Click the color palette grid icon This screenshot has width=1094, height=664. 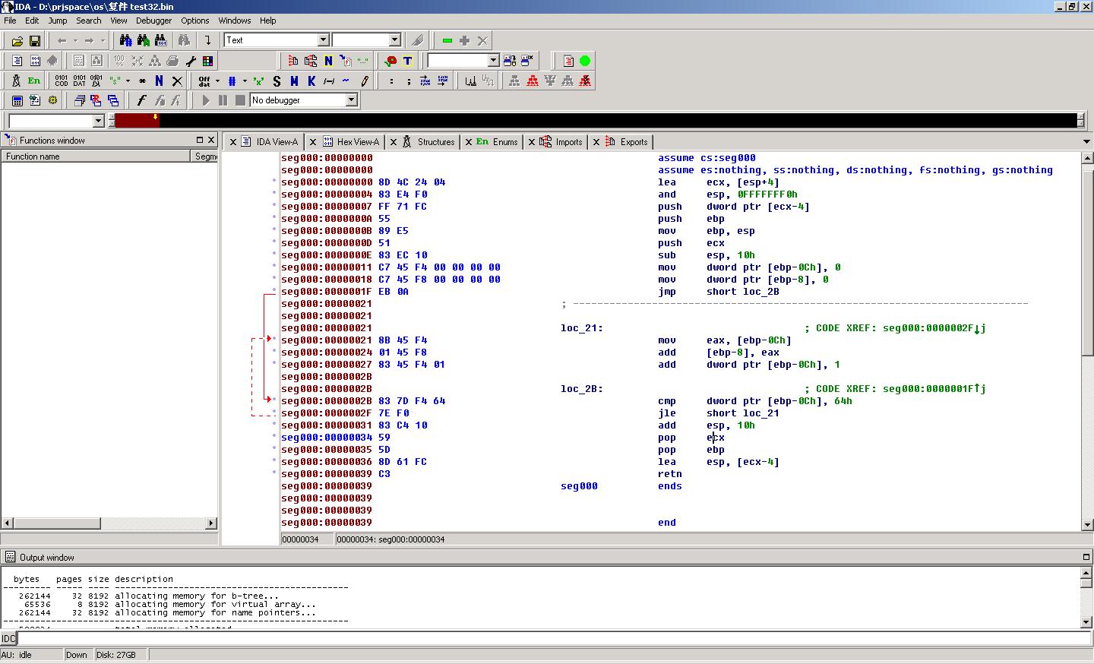[207, 61]
